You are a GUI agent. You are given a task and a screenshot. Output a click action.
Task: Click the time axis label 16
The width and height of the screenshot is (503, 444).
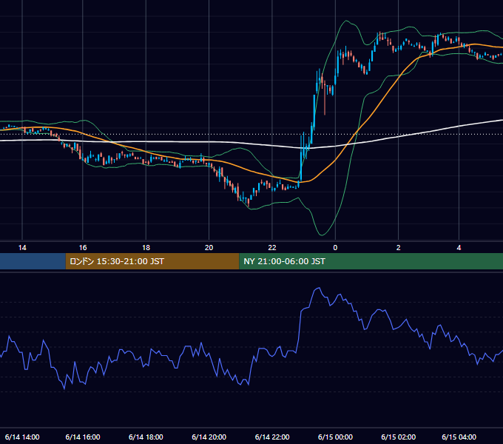tap(83, 248)
